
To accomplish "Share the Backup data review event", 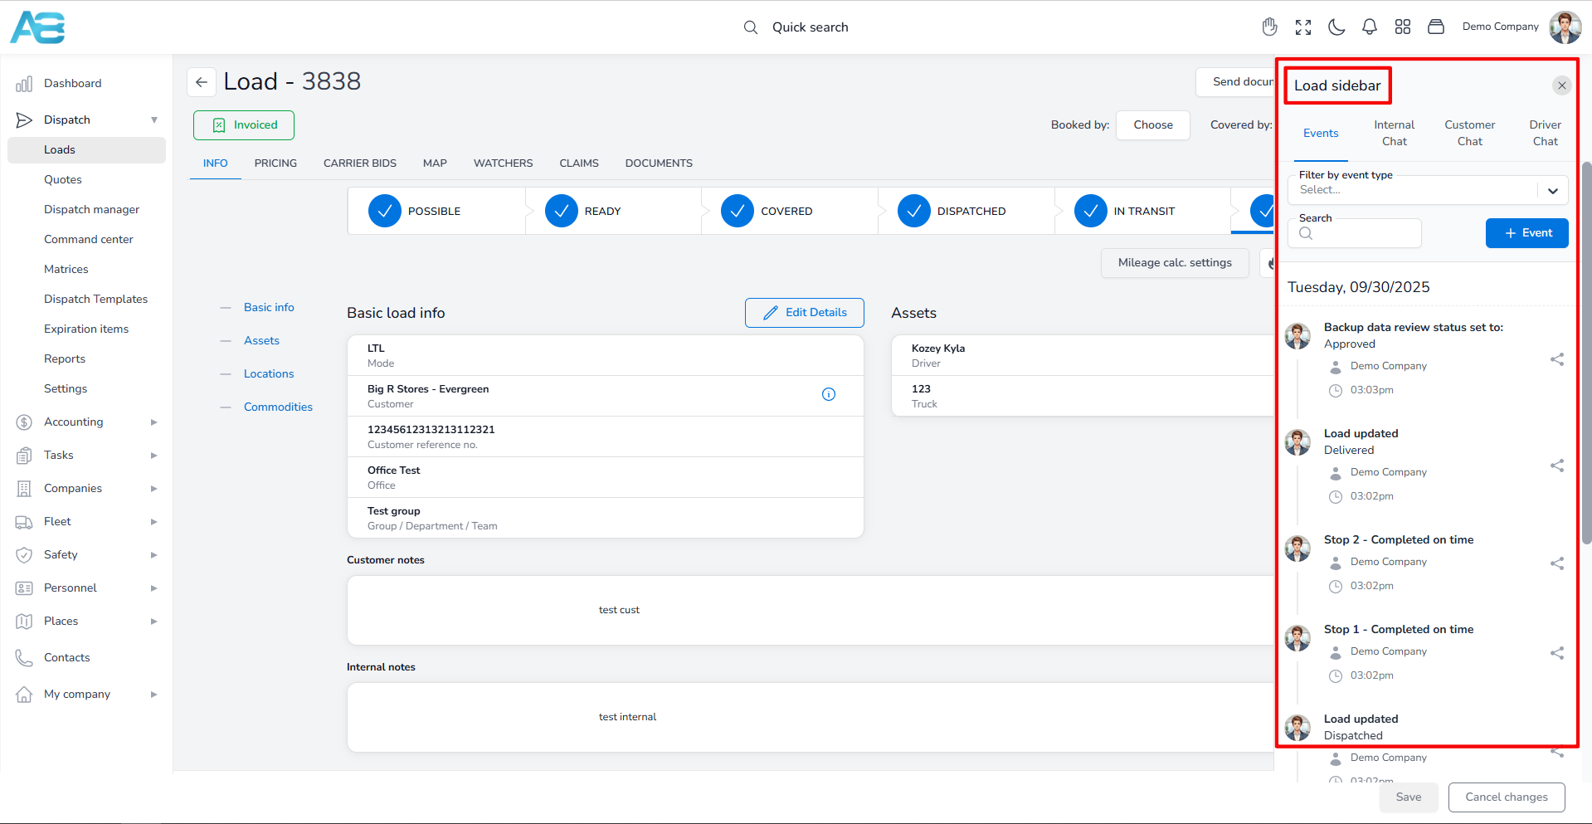I will coord(1556,359).
